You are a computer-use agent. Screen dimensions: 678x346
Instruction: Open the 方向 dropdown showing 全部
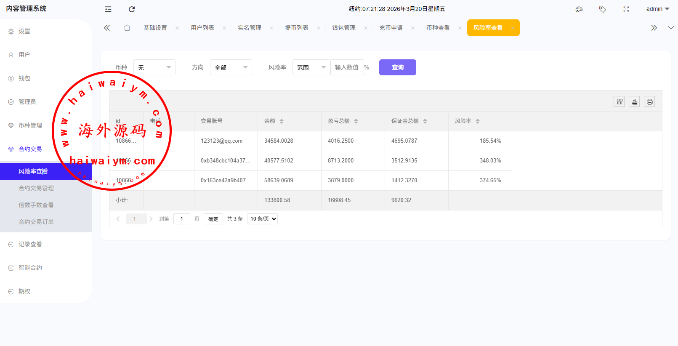231,67
